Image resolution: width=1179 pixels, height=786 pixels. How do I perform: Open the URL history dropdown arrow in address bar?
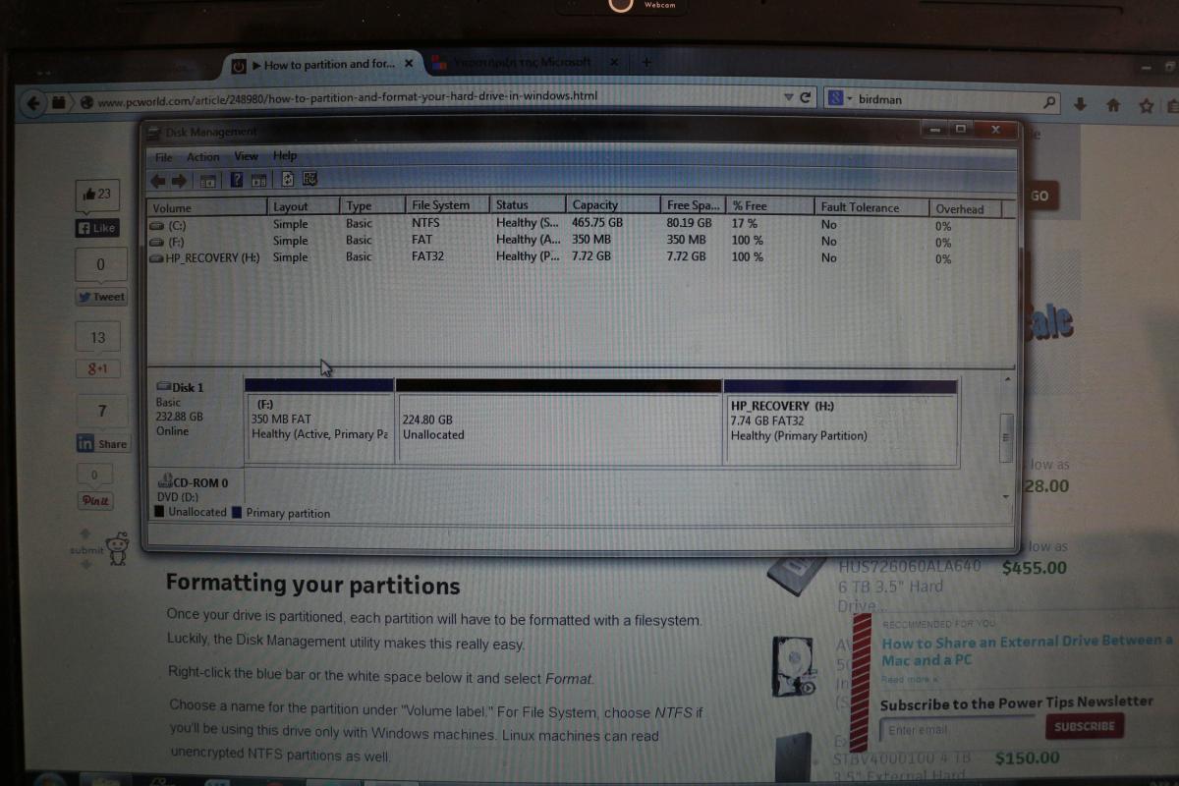point(788,98)
